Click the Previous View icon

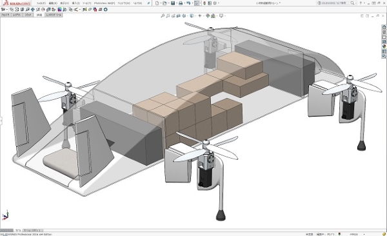(x=174, y=15)
